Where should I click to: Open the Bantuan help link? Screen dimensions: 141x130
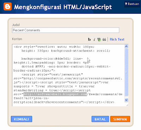coord(132,4)
